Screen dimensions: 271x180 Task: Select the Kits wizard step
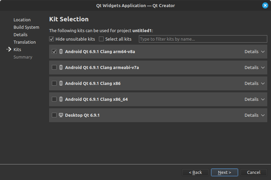click(17, 49)
